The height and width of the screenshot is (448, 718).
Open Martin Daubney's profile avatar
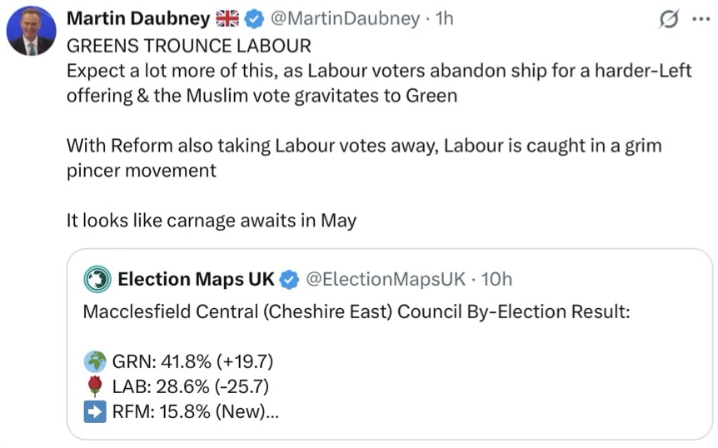click(x=31, y=32)
